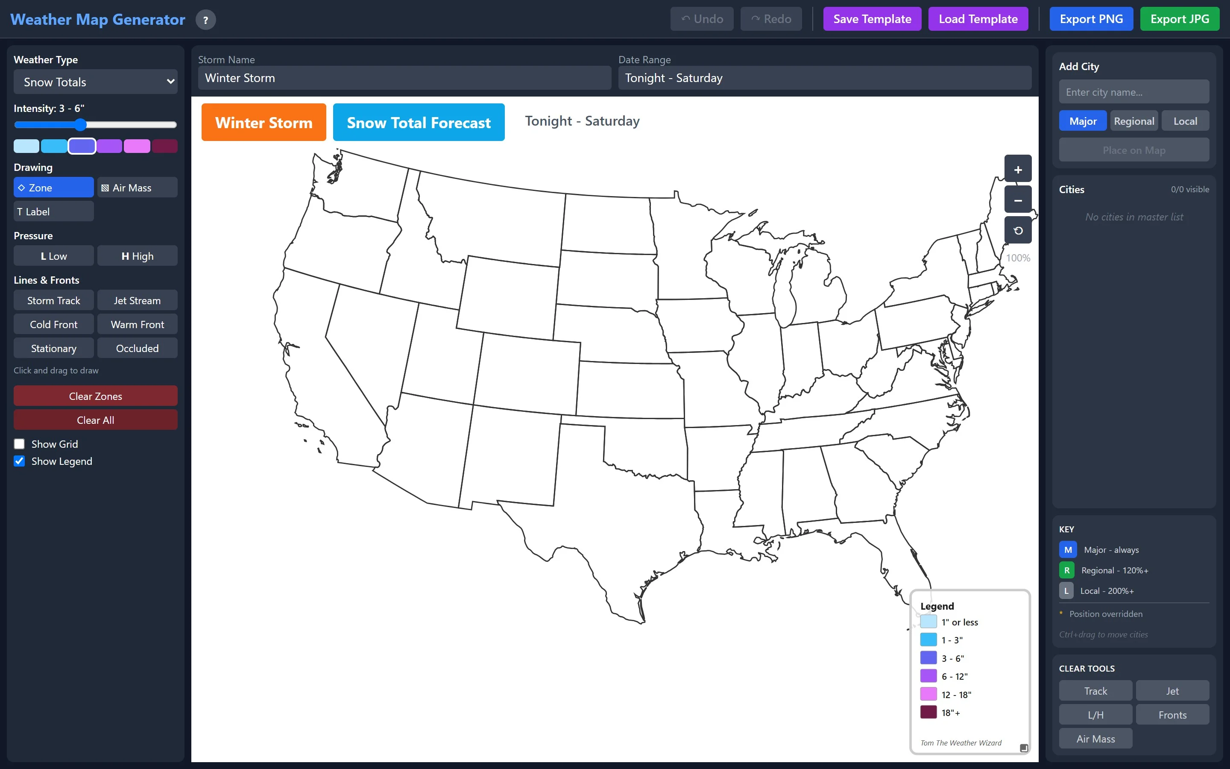
Task: Pick the lightest blue intensity swatch
Action: point(26,146)
